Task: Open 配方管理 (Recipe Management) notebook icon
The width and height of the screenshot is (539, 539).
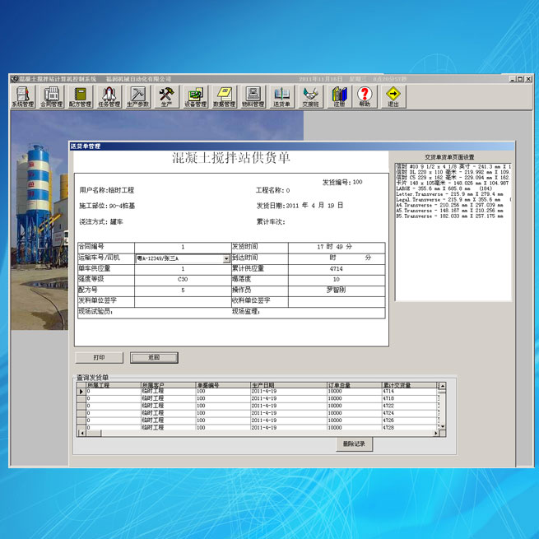Action: tap(80, 97)
